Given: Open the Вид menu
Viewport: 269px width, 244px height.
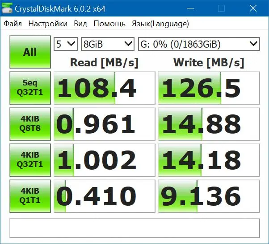Looking at the screenshot, I should pyautogui.click(x=80, y=24).
